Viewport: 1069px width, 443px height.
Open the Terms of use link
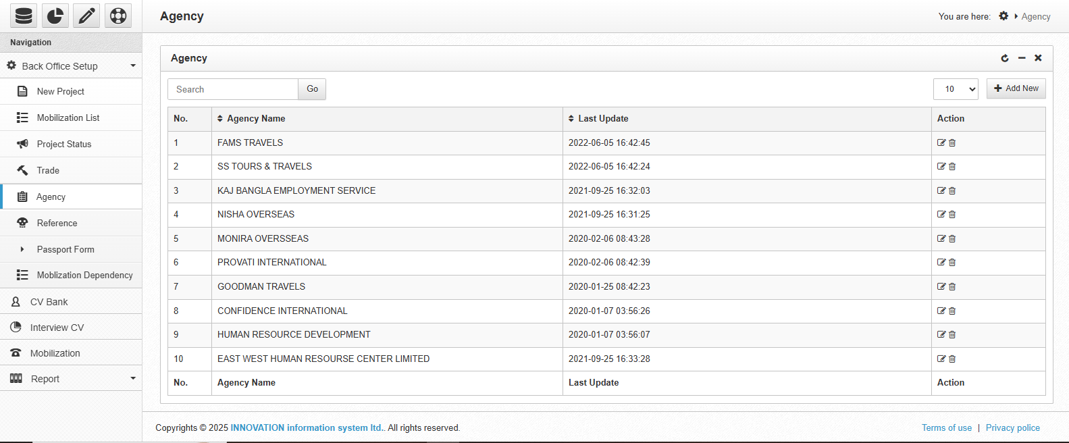coord(946,428)
